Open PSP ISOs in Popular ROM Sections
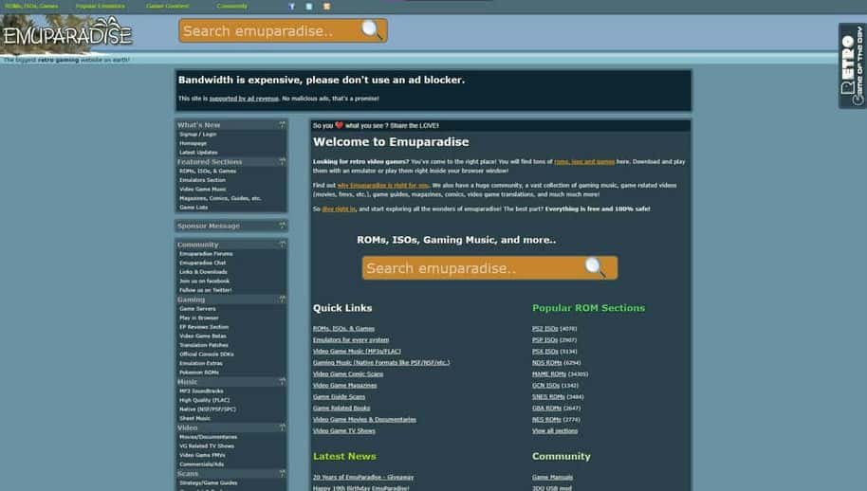 [x=544, y=340]
